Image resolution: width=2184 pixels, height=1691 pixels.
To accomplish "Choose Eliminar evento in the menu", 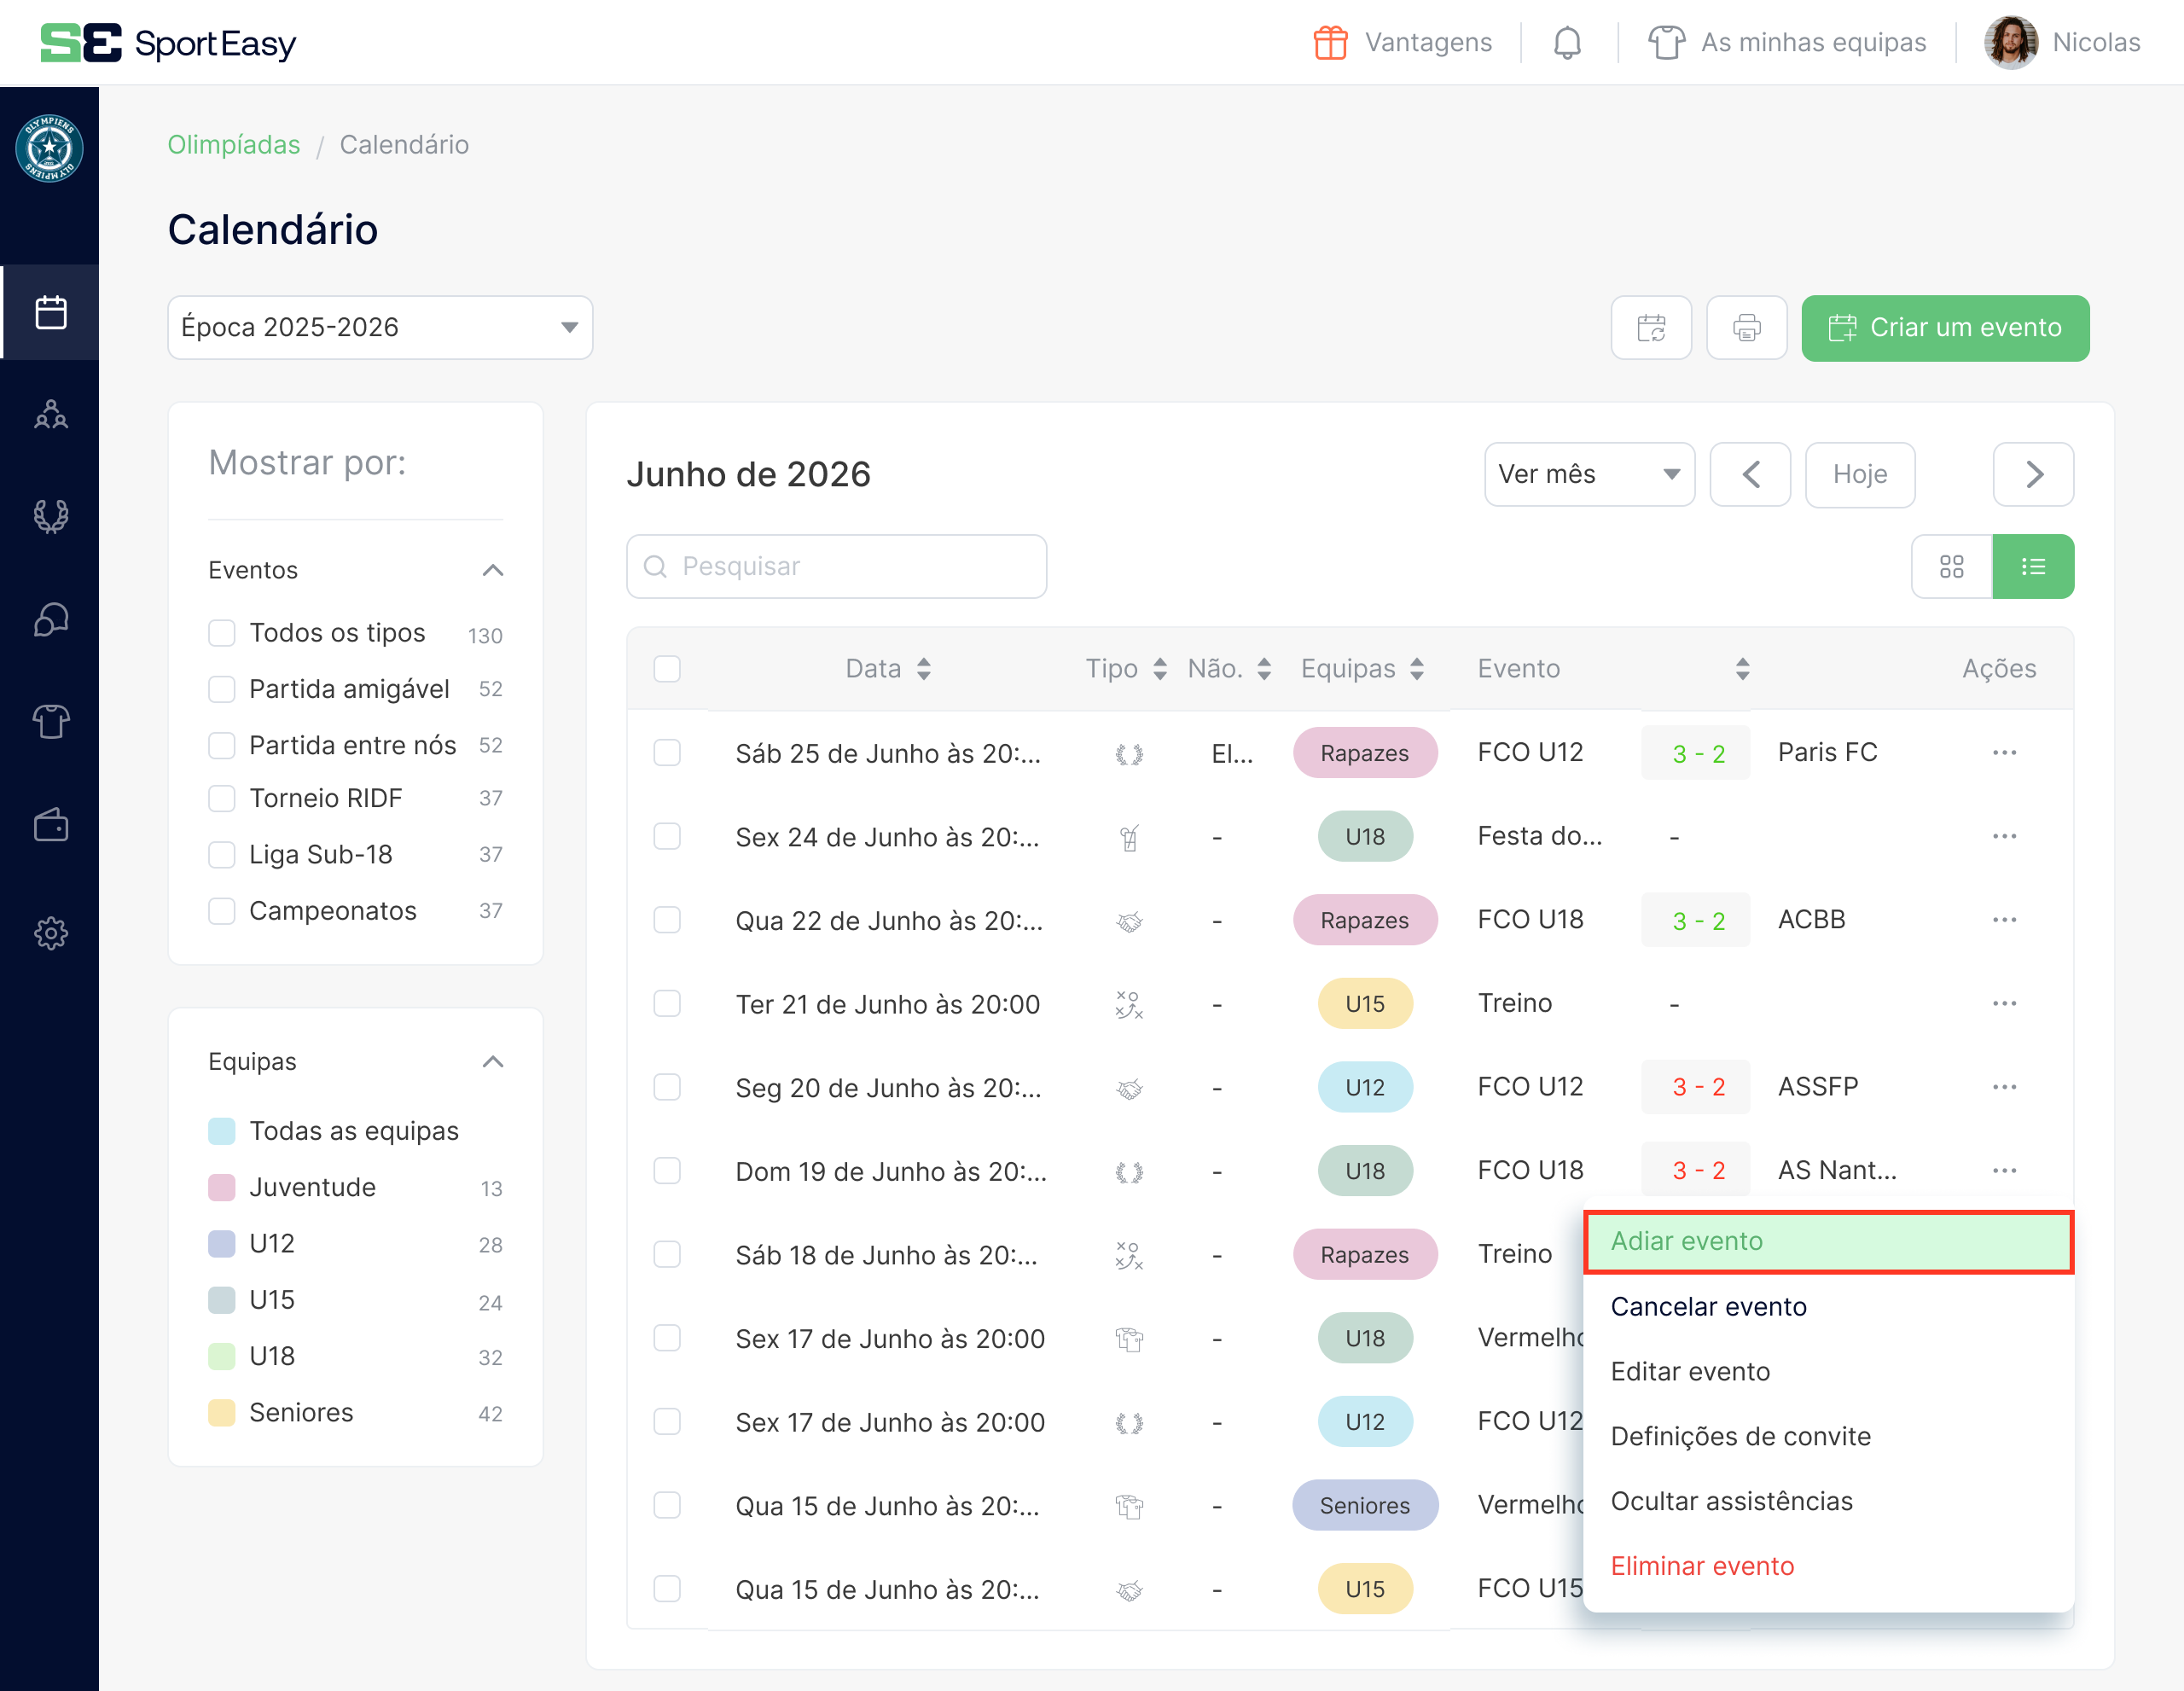I will coord(1702,1565).
